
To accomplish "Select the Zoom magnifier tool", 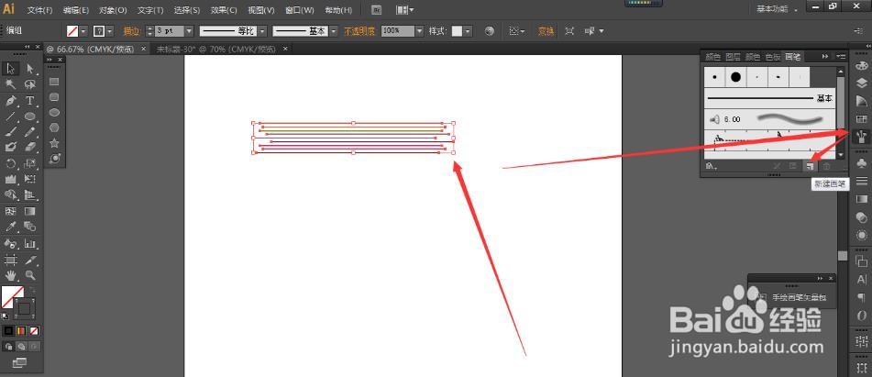I will coord(30,275).
